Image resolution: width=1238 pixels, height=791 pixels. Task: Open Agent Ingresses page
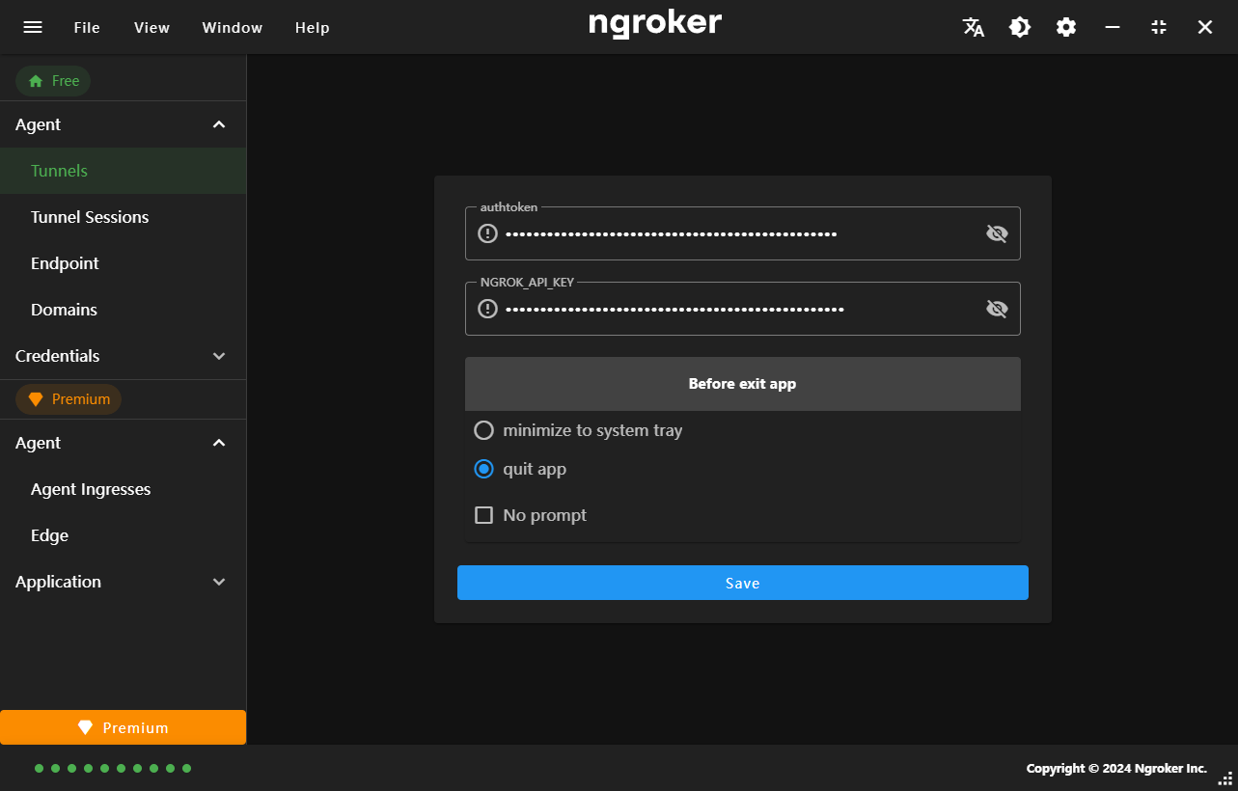click(123, 489)
